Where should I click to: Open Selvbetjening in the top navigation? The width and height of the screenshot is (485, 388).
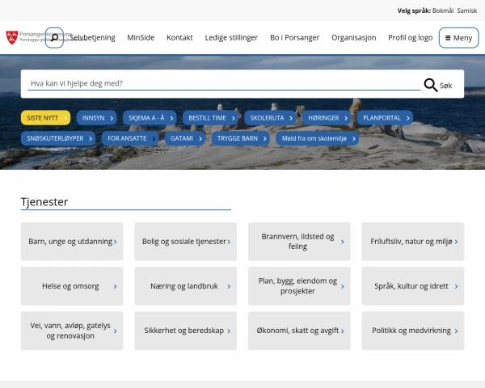[92, 37]
